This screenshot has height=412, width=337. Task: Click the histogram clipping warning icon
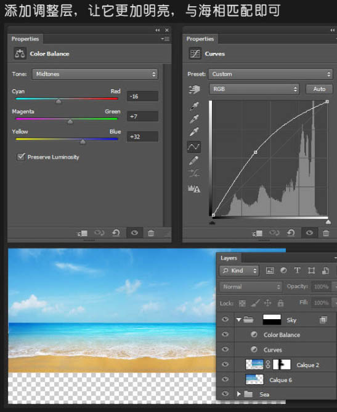pyautogui.click(x=194, y=188)
